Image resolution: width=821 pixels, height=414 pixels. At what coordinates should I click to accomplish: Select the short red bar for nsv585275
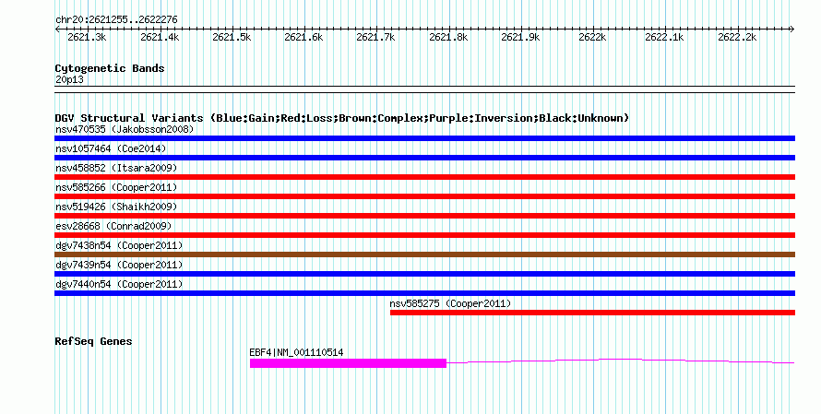tap(593, 313)
